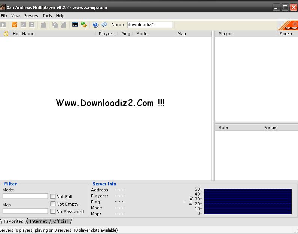Switch to the Favorites tab
Image resolution: width=298 pixels, height=234 pixels.
click(x=13, y=221)
